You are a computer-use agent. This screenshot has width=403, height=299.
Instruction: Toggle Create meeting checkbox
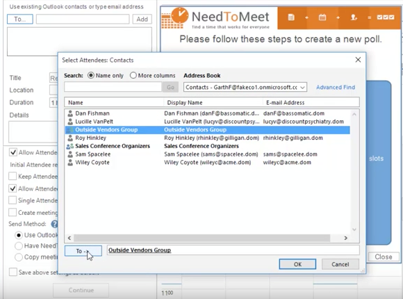click(x=13, y=213)
